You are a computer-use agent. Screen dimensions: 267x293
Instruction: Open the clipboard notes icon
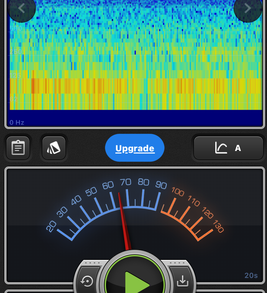point(18,148)
